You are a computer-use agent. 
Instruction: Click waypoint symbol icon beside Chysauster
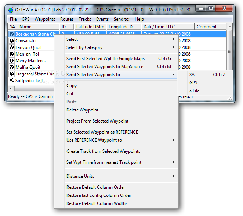pos(11,41)
